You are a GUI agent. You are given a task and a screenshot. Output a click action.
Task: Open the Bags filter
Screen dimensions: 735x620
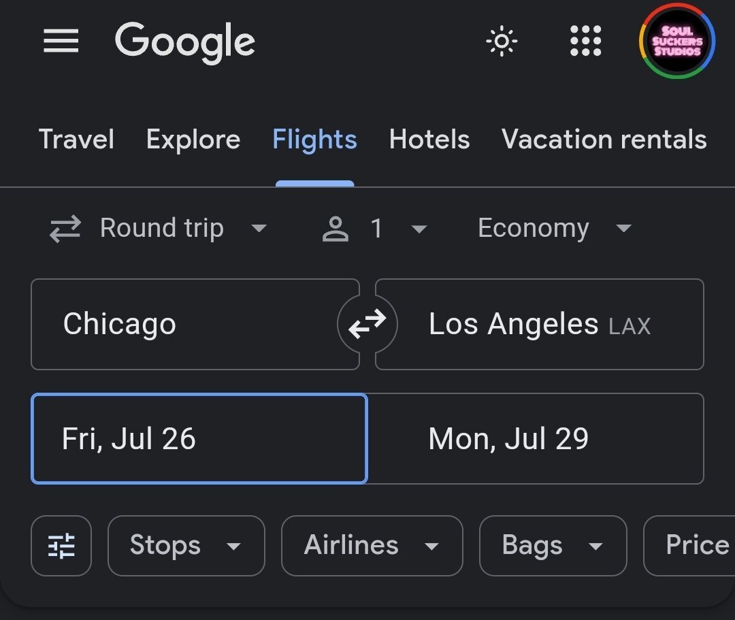pyautogui.click(x=553, y=546)
